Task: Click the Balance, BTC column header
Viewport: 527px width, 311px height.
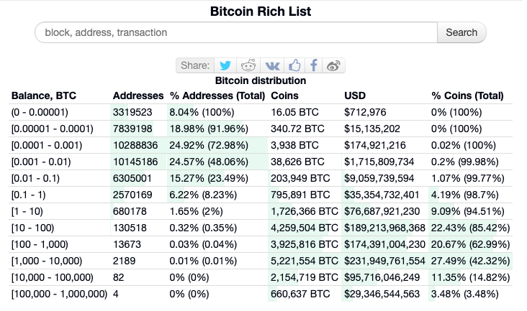Action: coord(44,96)
